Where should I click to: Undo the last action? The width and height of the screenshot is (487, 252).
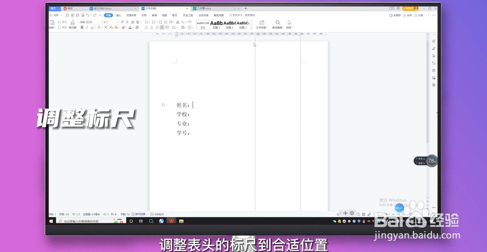[88, 15]
